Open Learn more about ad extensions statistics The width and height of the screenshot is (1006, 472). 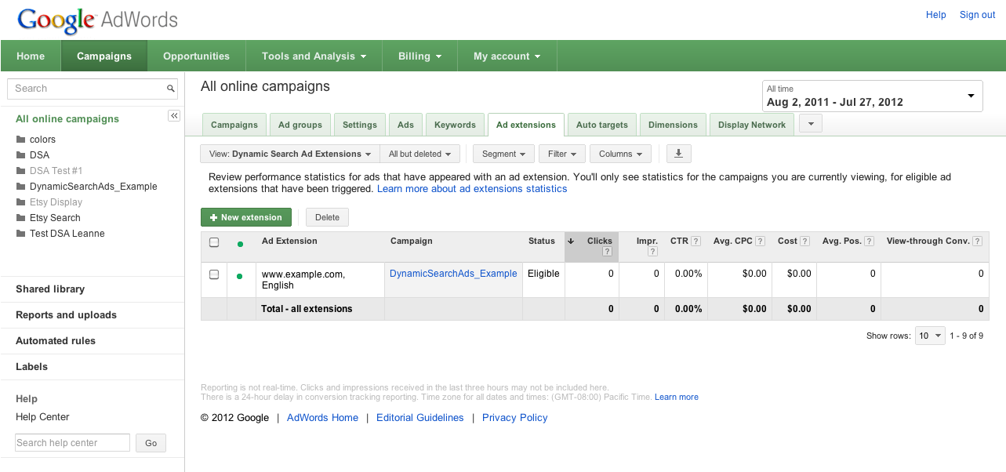click(x=472, y=189)
